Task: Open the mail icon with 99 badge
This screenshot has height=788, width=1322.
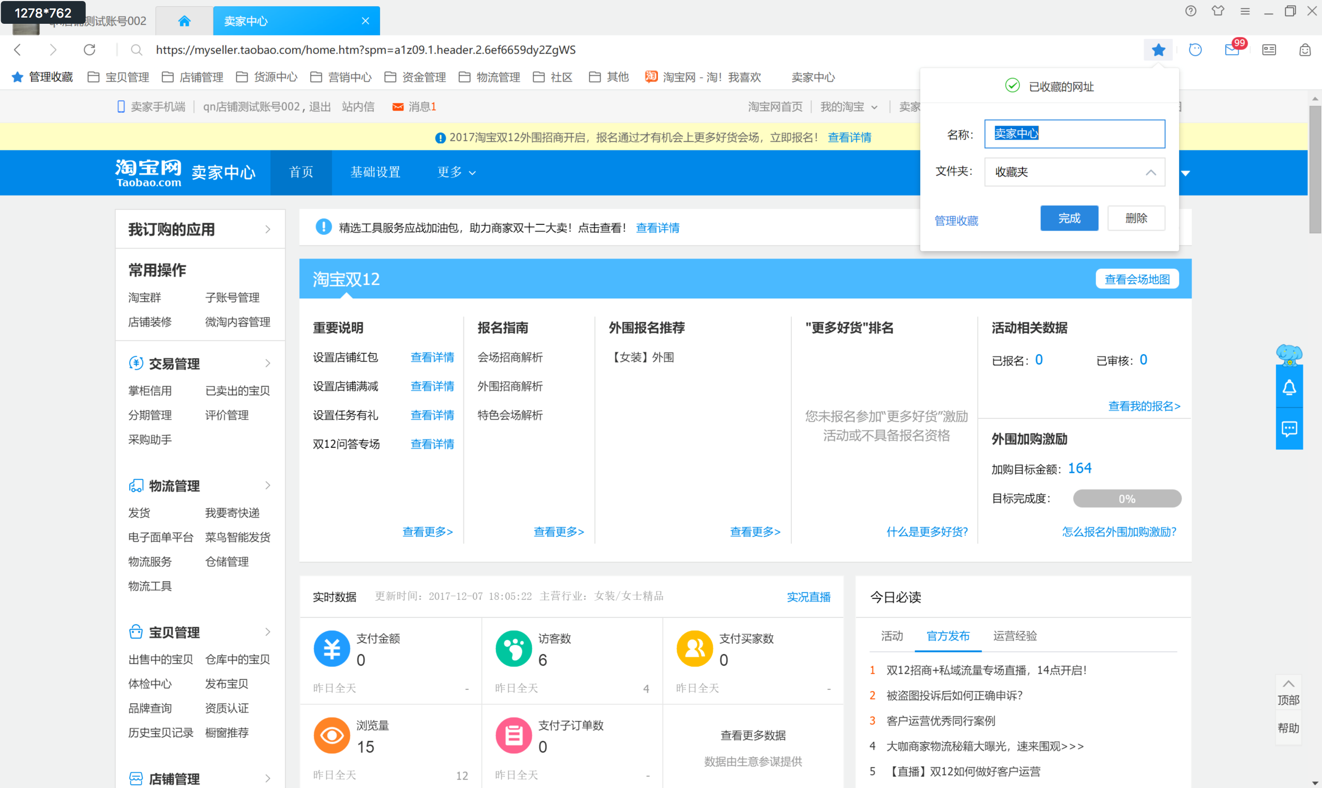Action: click(1232, 50)
